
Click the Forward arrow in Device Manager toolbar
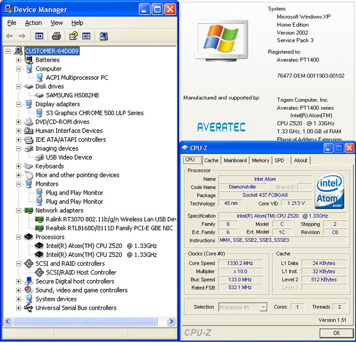[x=22, y=36]
